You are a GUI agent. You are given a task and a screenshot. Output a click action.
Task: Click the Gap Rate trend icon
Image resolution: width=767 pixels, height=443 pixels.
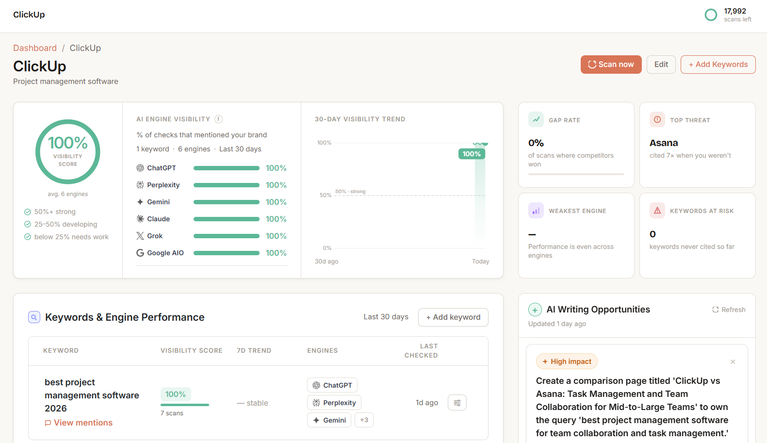[536, 119]
